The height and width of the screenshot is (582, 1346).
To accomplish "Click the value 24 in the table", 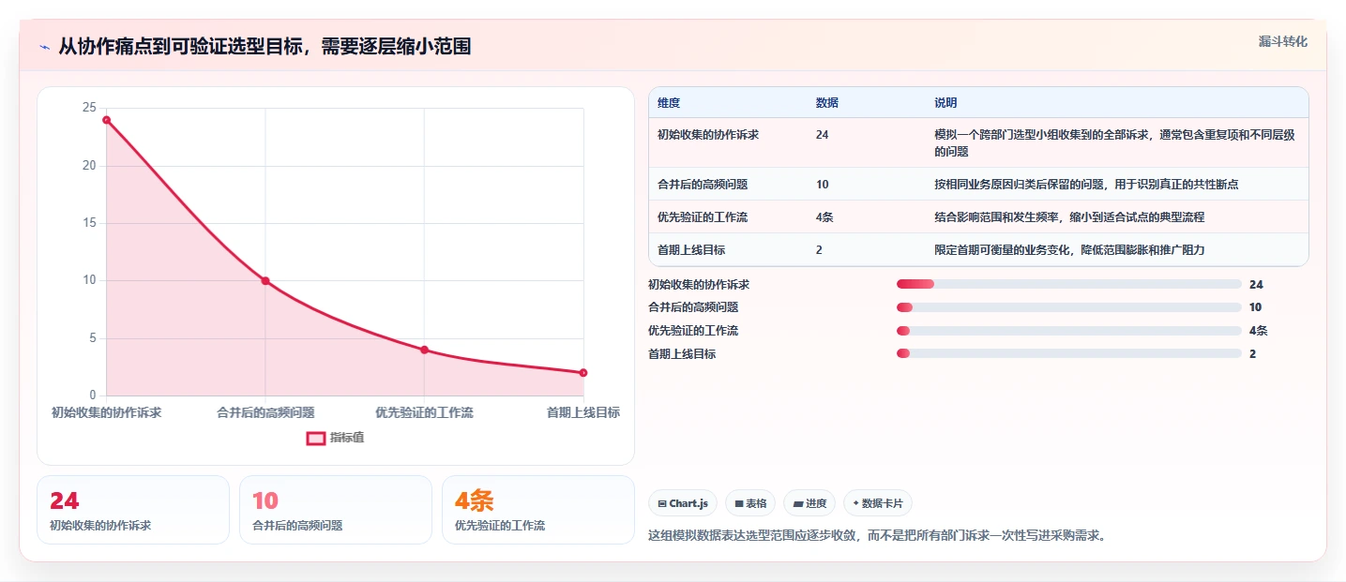I will point(823,135).
